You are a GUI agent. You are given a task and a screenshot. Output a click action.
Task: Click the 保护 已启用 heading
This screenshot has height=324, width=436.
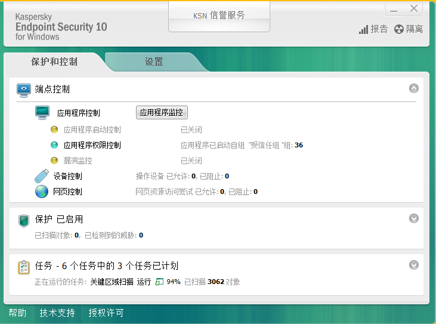[x=59, y=219]
